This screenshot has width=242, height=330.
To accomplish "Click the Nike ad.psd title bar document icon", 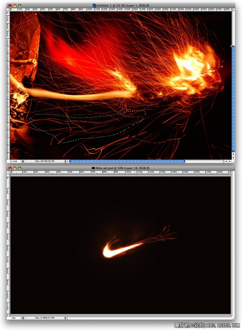I will tap(93, 168).
